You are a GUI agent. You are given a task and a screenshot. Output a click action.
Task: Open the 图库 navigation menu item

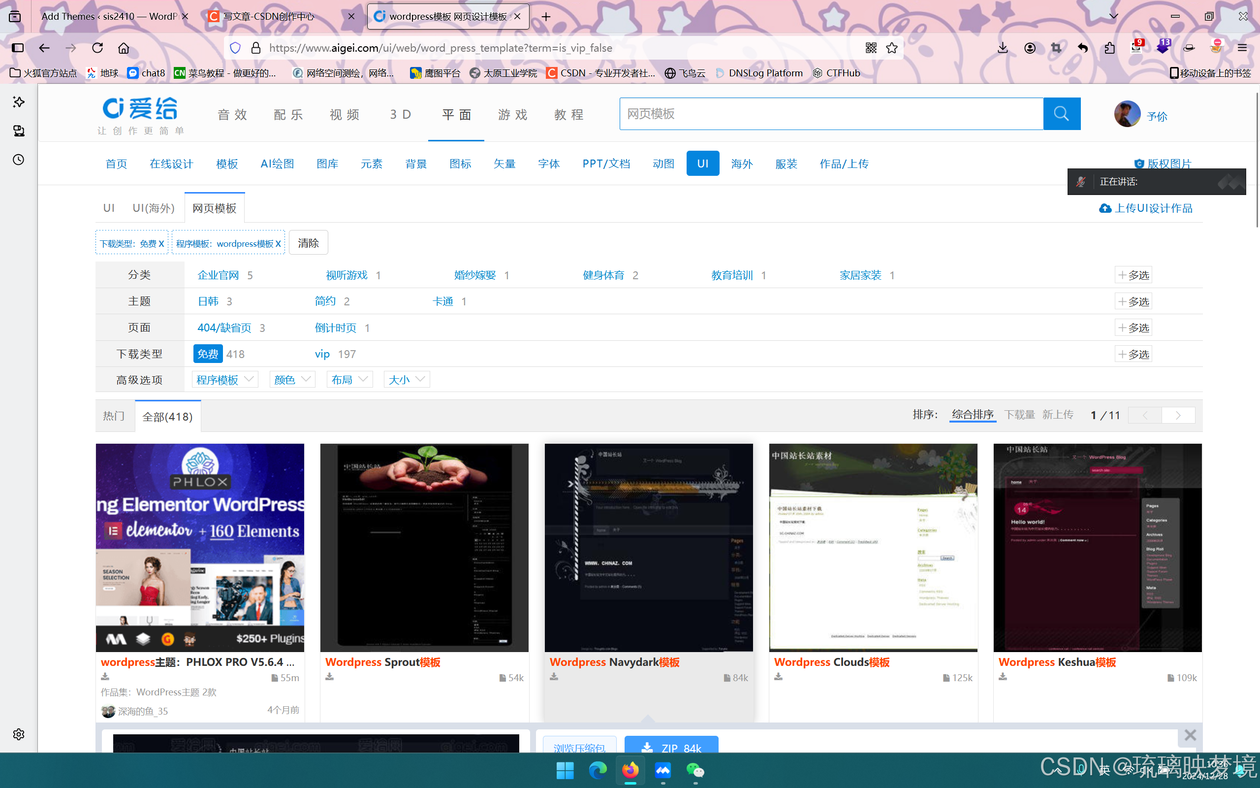click(327, 164)
